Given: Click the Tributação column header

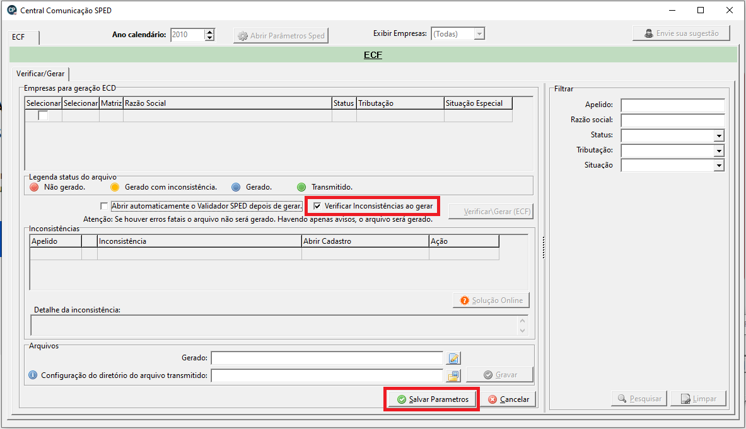Looking at the screenshot, I should 400,103.
